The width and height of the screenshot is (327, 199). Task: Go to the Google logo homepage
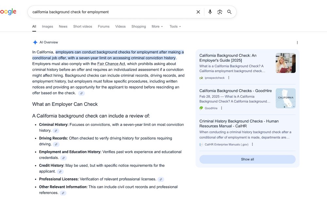[x=8, y=12]
